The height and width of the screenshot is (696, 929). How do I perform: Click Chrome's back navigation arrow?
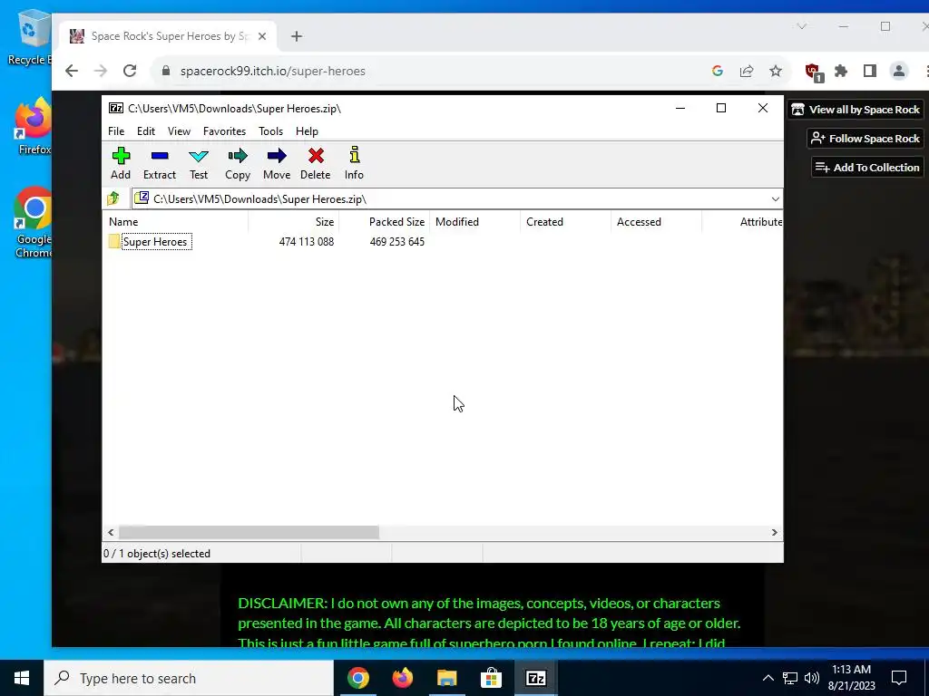[72, 71]
